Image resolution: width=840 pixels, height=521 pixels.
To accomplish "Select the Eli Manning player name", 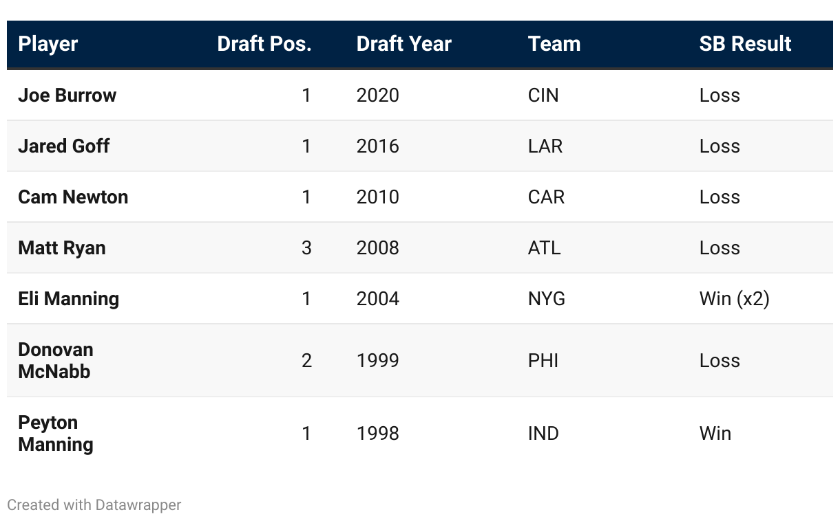I will (x=69, y=298).
